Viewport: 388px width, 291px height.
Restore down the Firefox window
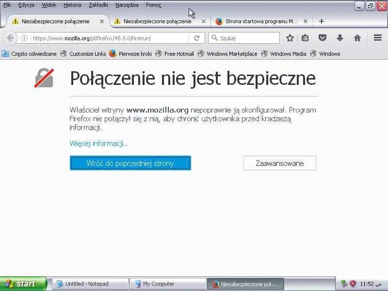(x=371, y=6)
